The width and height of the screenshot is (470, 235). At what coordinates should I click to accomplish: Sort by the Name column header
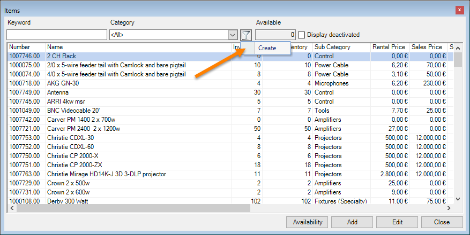(138, 47)
